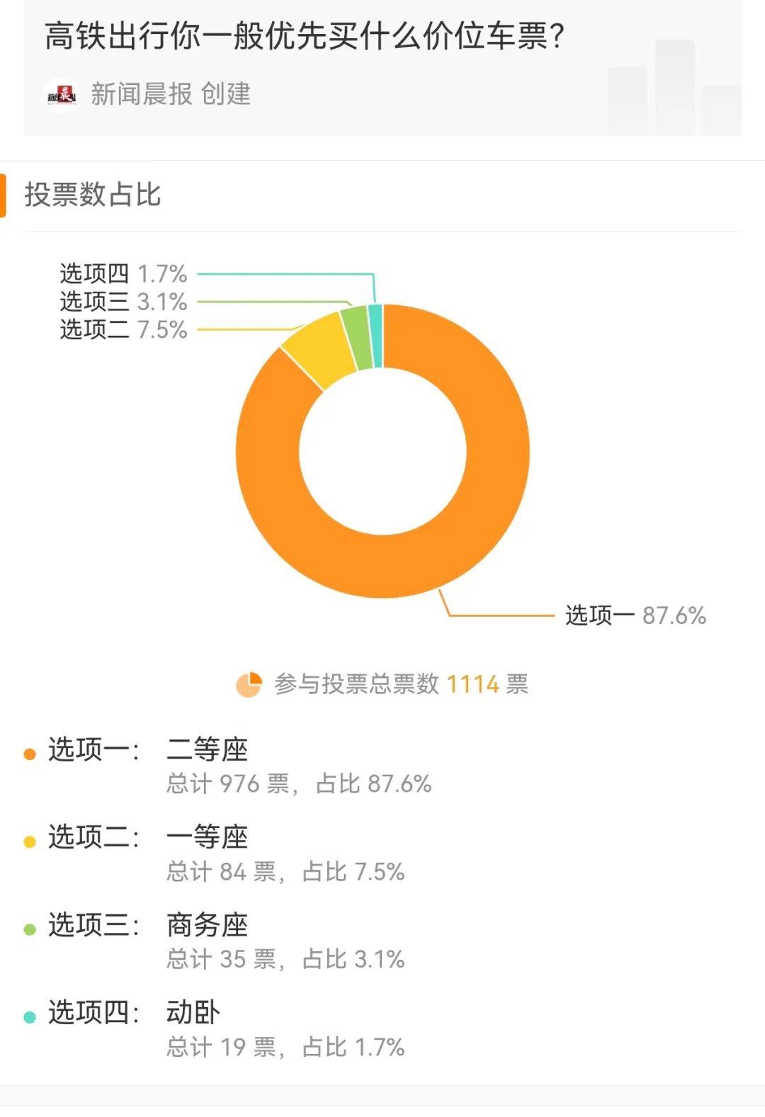Image resolution: width=765 pixels, height=1117 pixels.
Task: Click the 选项四 1.7% chart label
Action: tap(123, 273)
